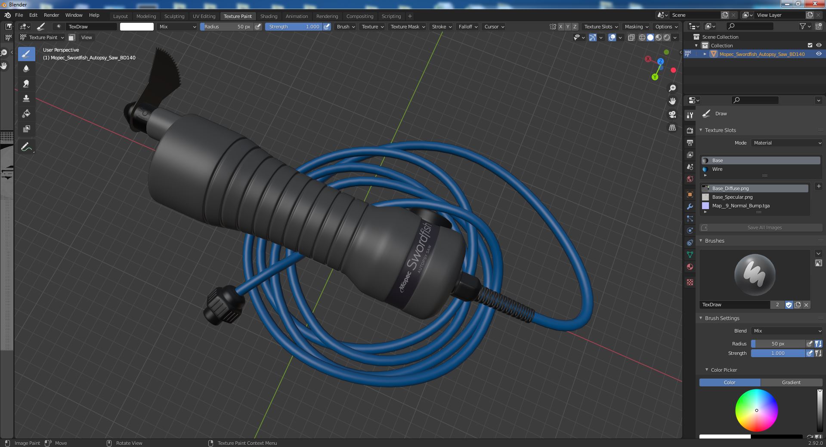Open the Tool properties tab

[x=690, y=115]
